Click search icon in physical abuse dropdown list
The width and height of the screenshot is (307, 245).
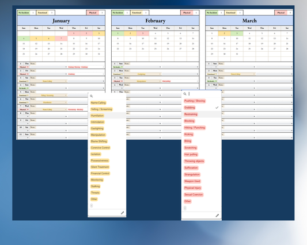185,94
